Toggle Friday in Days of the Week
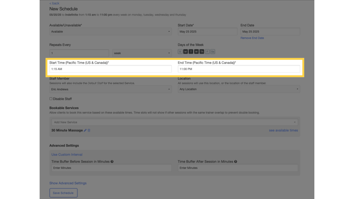Image resolution: width=354 pixels, height=199 pixels. [207, 52]
